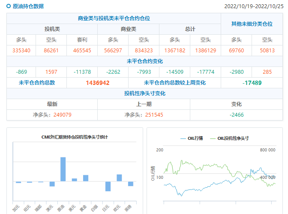The image size is (288, 214).
Task: Select the 投机类 column header
Action: click(52, 29)
